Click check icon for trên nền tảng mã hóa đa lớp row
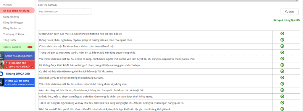Viewport: 303px width, 111px height. (x=282, y=90)
